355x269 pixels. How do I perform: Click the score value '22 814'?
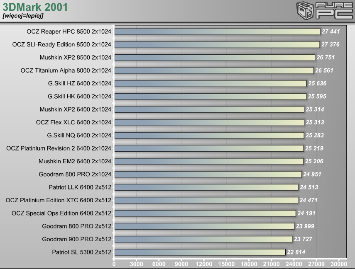(296, 252)
